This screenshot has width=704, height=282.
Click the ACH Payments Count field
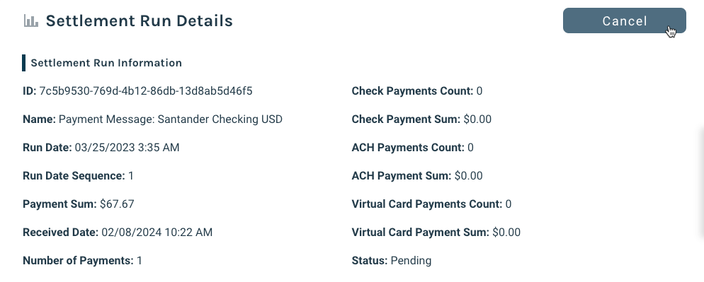click(413, 148)
